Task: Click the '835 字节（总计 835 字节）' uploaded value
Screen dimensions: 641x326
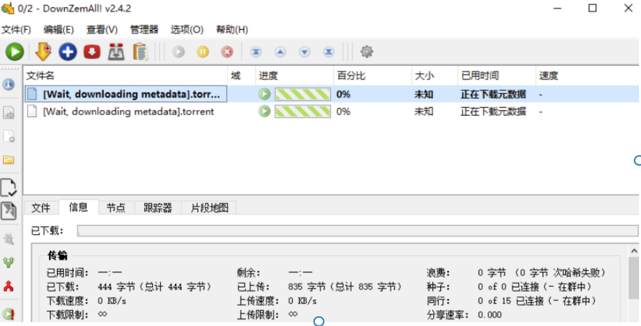Action: point(345,287)
